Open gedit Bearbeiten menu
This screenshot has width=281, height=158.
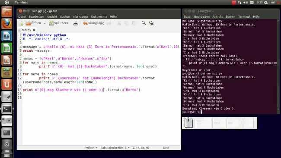tap(36, 17)
